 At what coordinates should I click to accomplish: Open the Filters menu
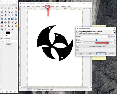pos(57,6)
